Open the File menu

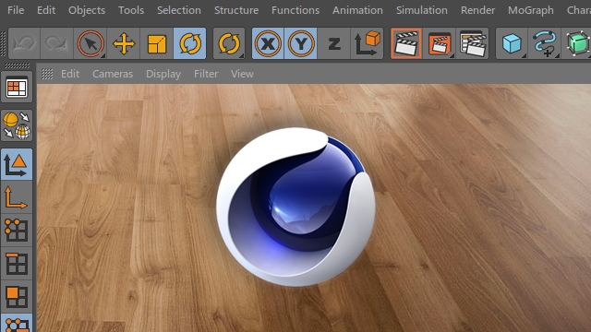click(x=16, y=10)
